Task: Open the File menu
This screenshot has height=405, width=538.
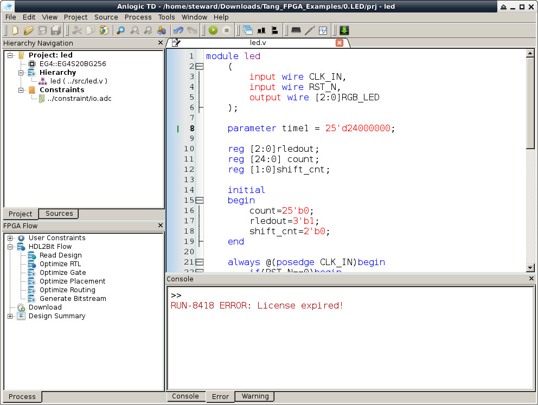Action: click(11, 17)
